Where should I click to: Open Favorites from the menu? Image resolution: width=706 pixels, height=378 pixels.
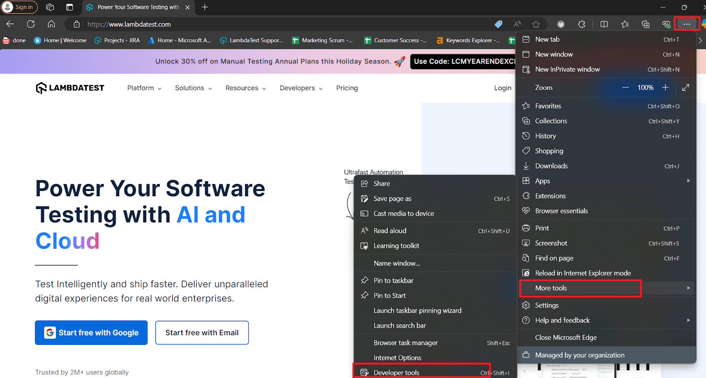tap(606, 106)
